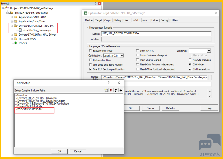
Task: Uncheck GNU extensions
Action: pyautogui.click(x=190, y=69)
